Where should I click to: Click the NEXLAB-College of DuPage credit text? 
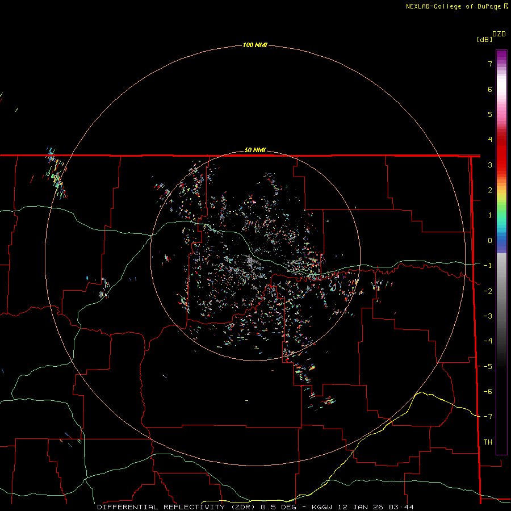453,6
